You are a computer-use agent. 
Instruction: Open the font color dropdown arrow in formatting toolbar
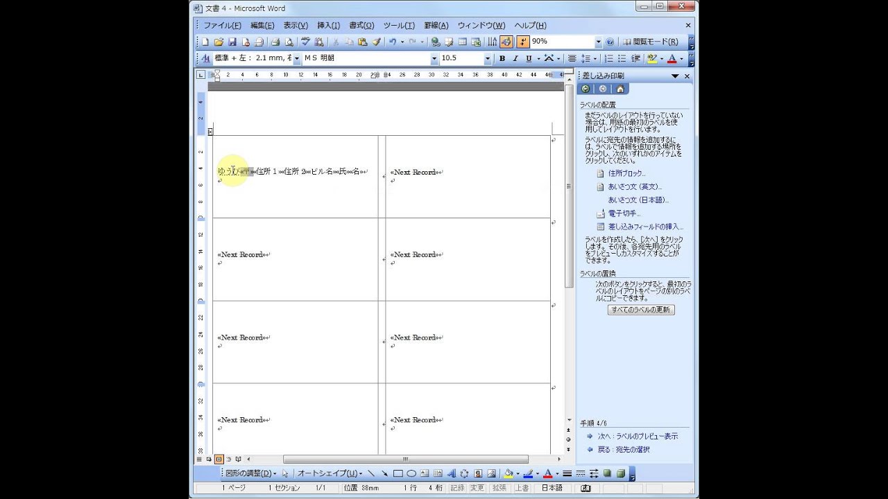click(681, 59)
